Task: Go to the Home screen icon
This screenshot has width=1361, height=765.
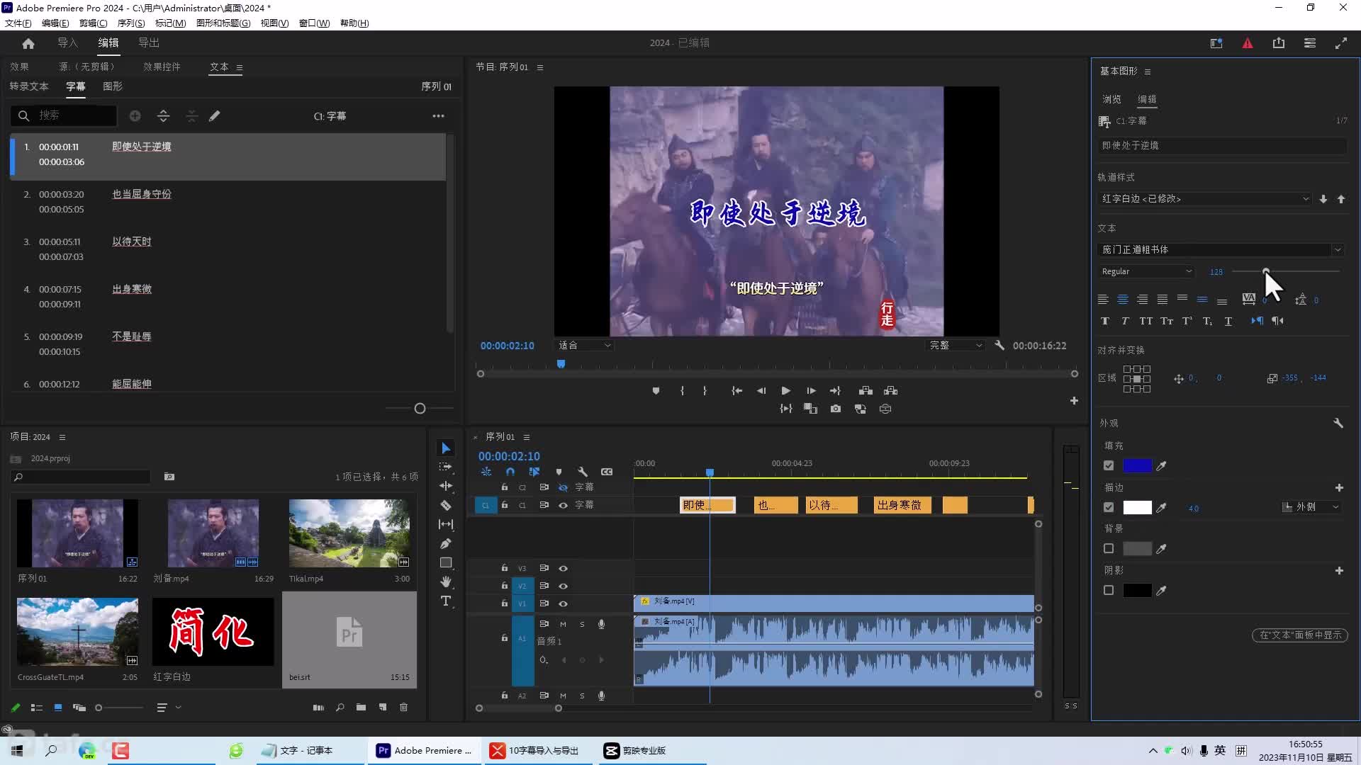Action: pos(28,43)
